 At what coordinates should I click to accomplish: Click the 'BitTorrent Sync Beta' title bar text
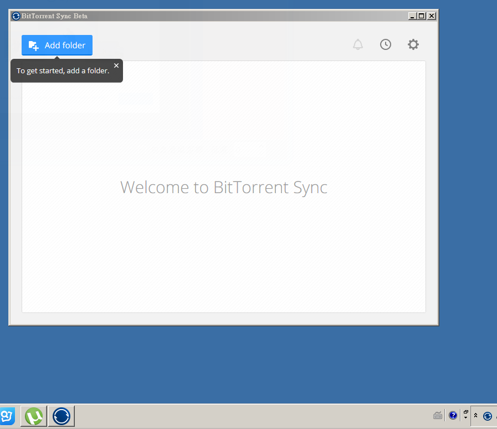click(x=54, y=16)
